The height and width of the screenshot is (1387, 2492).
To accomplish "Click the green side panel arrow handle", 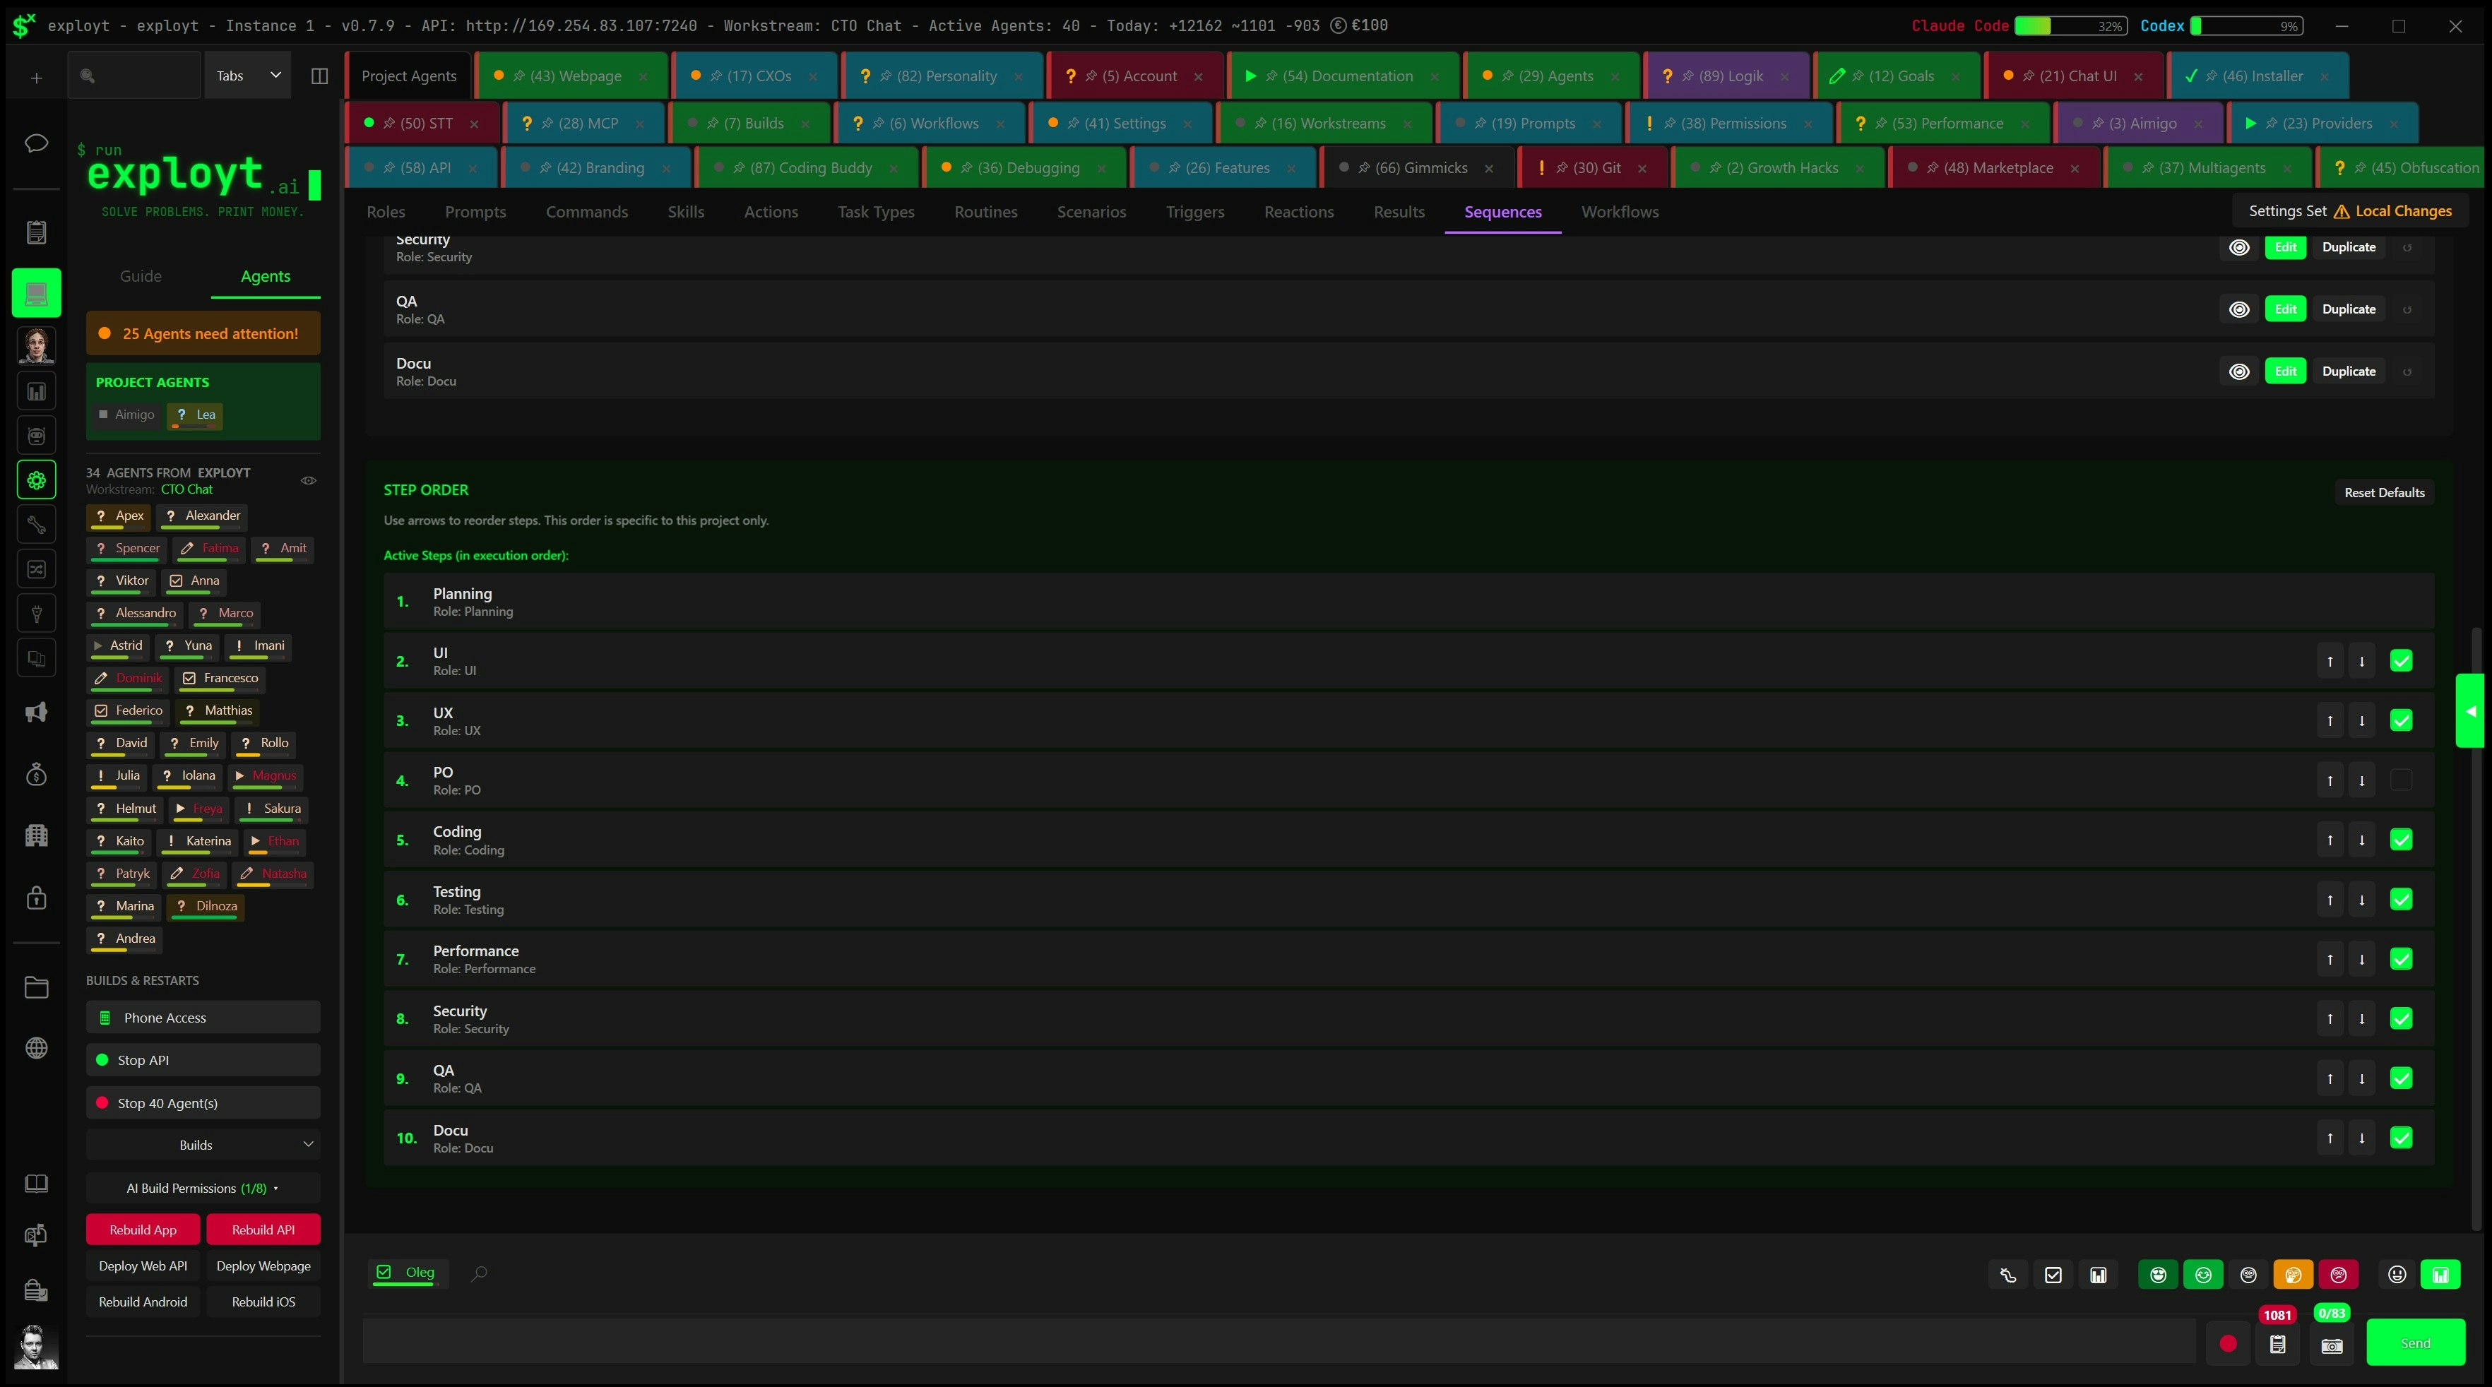I will tap(2471, 711).
